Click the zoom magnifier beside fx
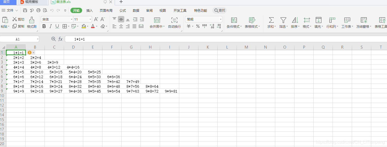The image size is (387, 147). pyautogui.click(x=53, y=39)
